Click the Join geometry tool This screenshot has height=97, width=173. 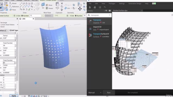pos(67,8)
